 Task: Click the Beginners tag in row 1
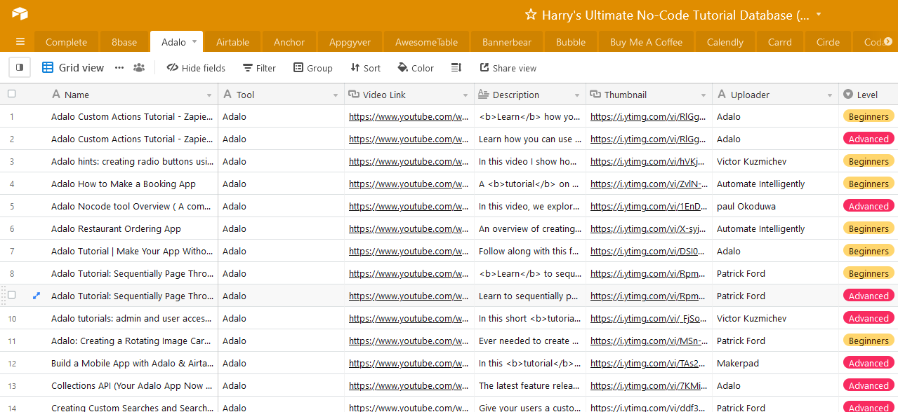tap(869, 116)
